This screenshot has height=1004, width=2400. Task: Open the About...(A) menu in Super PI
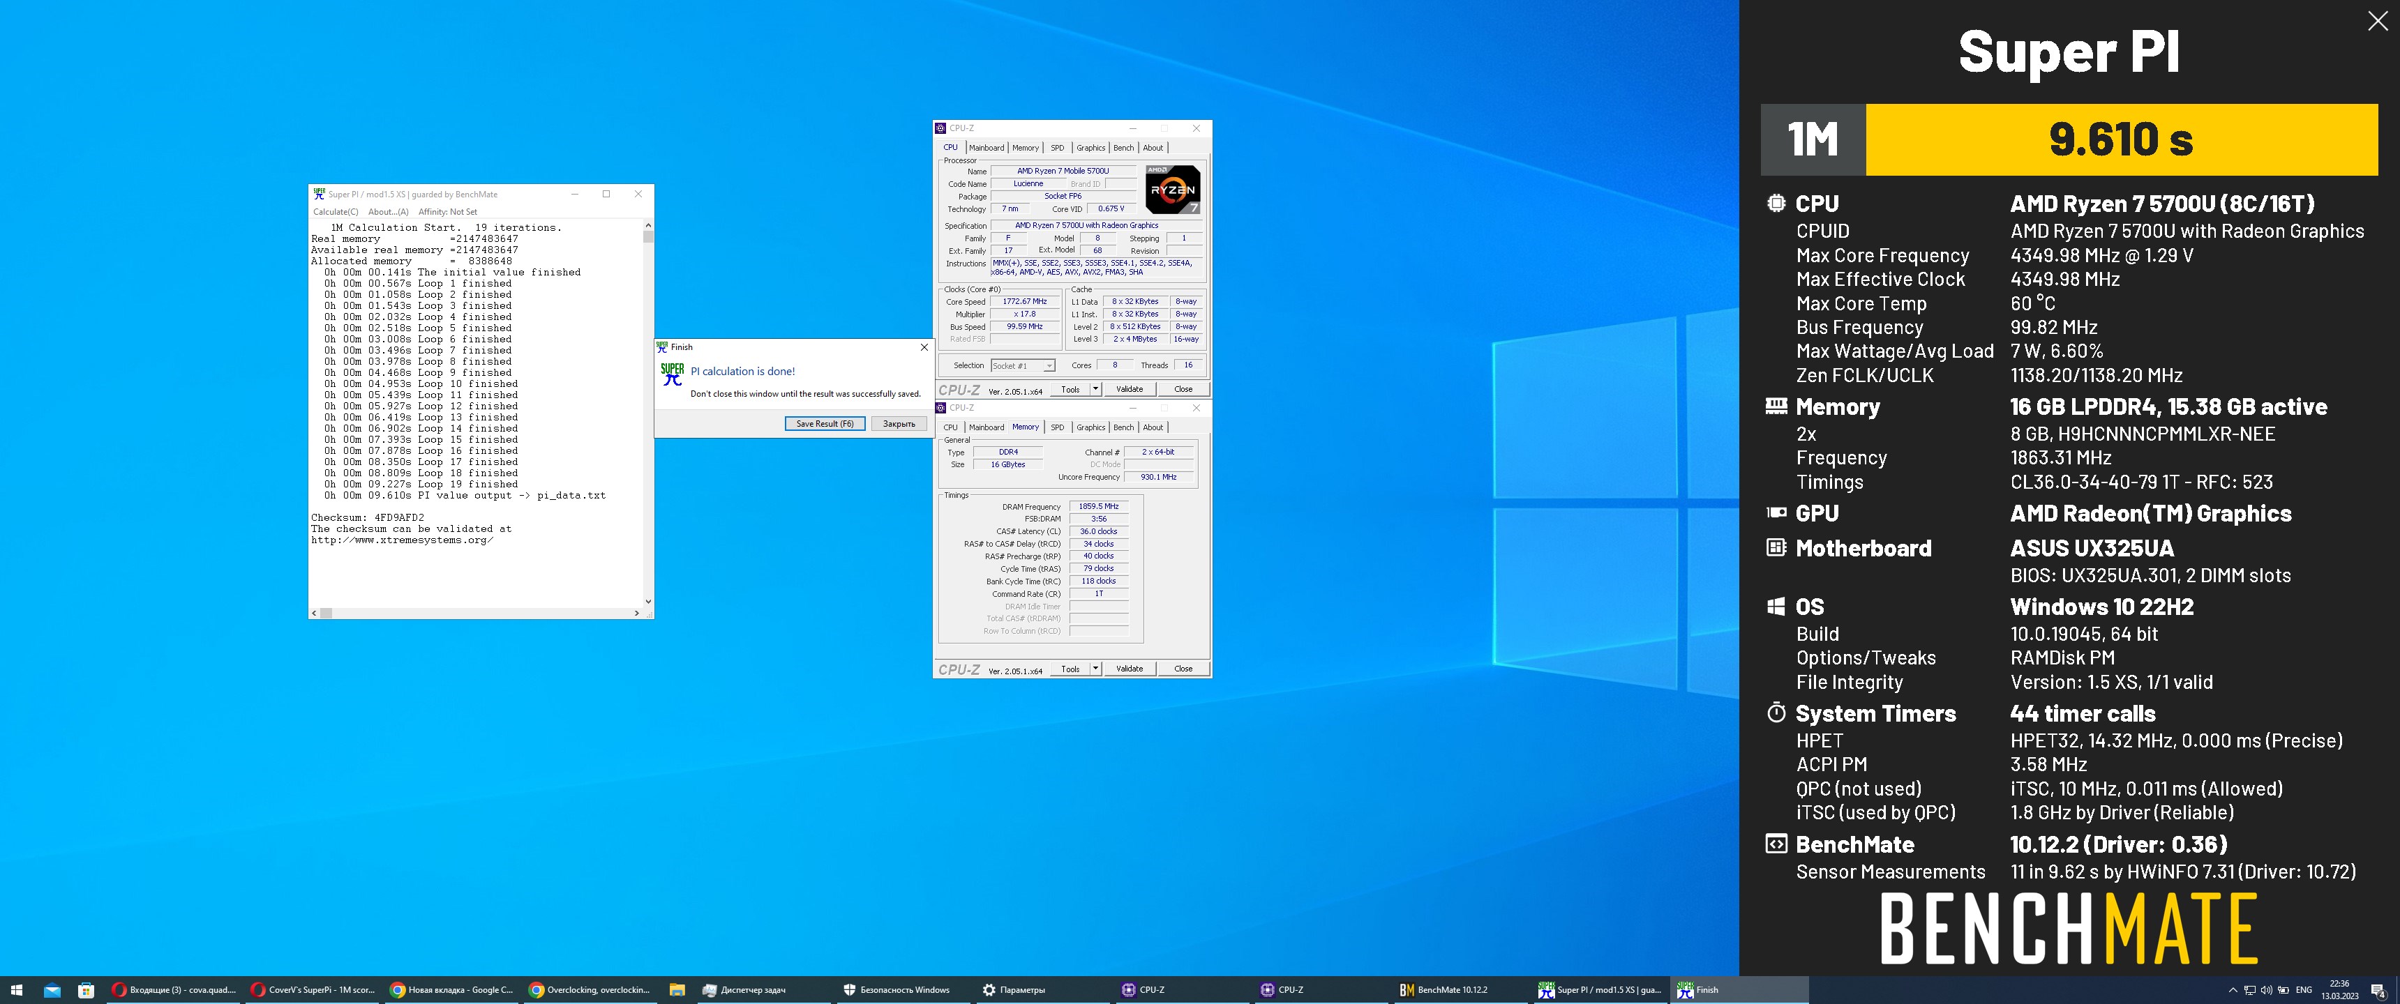pos(389,211)
